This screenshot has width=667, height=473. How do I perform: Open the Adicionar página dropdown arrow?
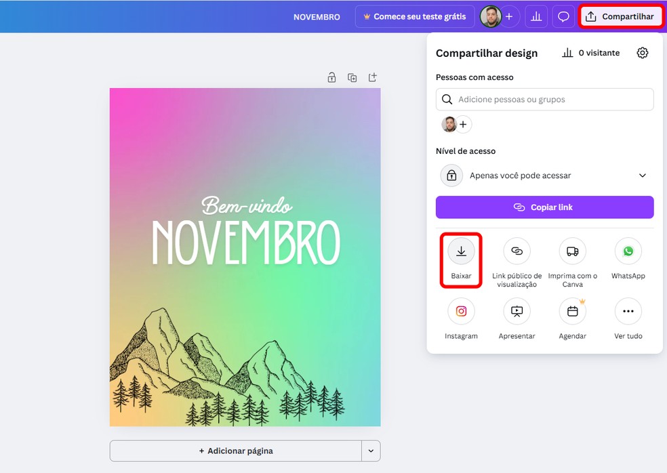(371, 451)
